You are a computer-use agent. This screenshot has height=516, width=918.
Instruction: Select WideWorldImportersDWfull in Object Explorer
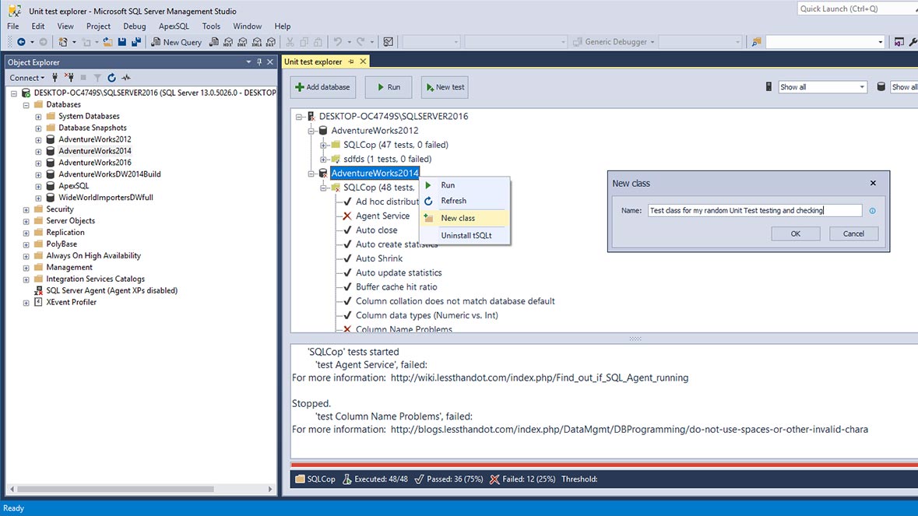[x=105, y=198]
